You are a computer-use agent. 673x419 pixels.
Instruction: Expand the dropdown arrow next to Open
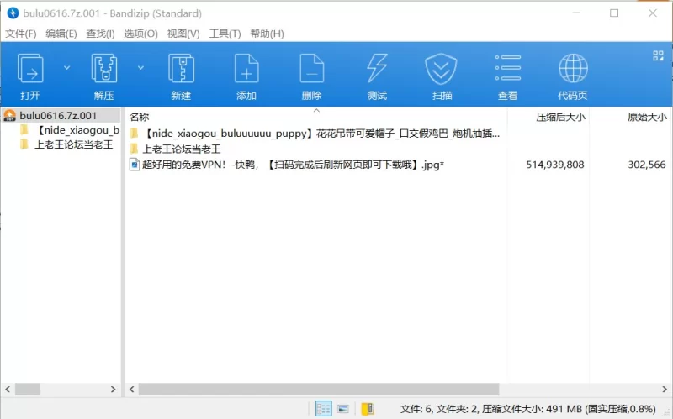66,68
